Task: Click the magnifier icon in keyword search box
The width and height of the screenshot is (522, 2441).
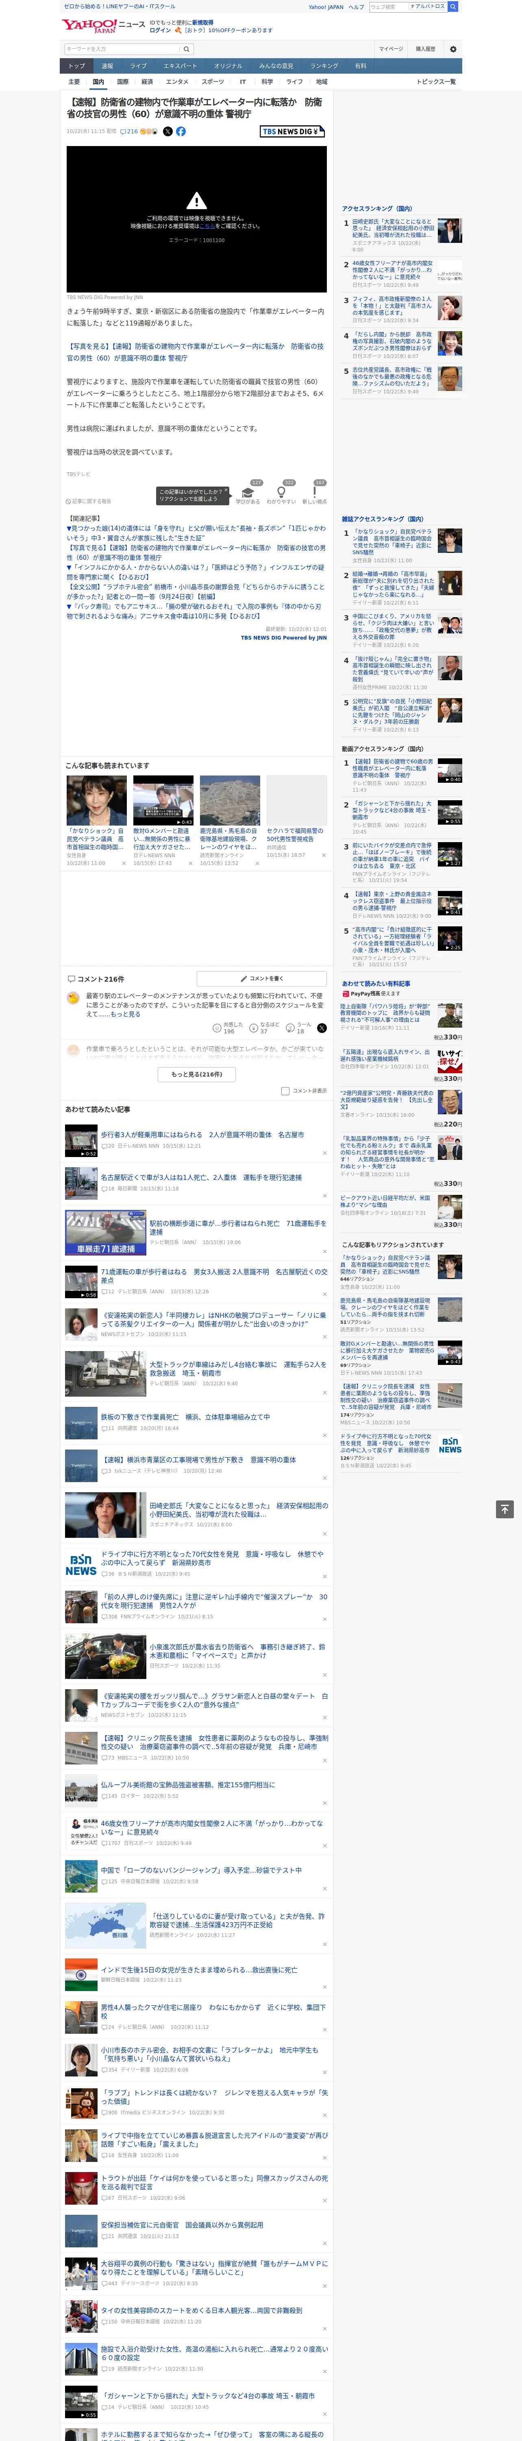Action: tap(187, 49)
